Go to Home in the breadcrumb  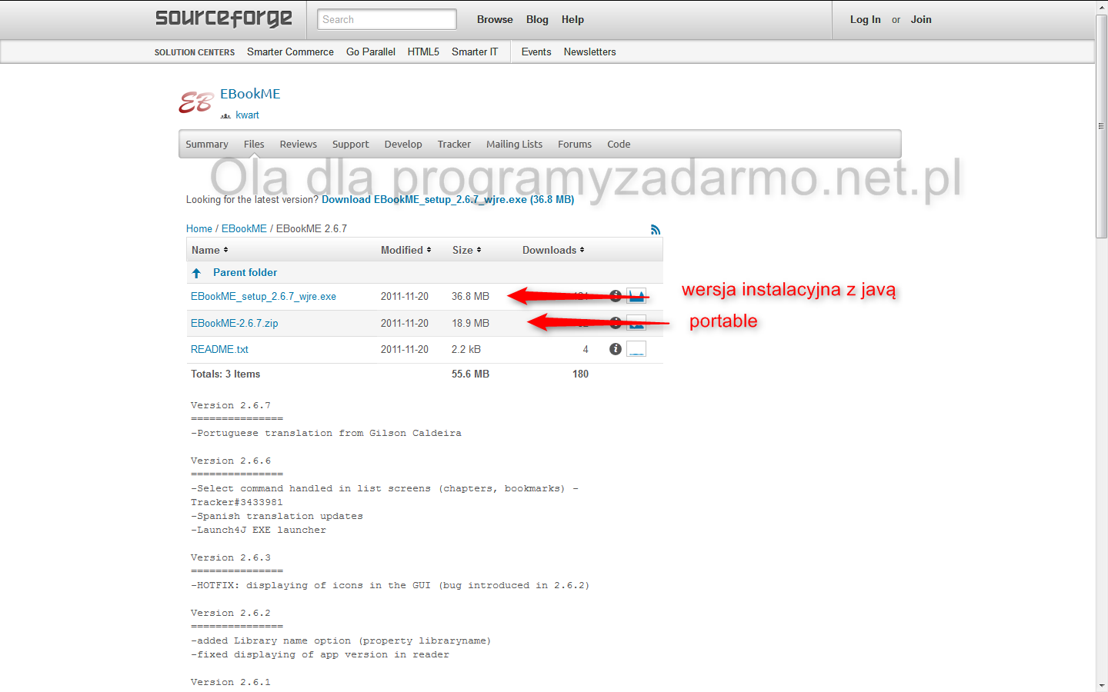point(199,228)
